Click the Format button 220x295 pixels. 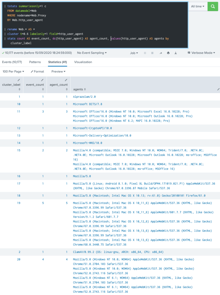point(37,71)
